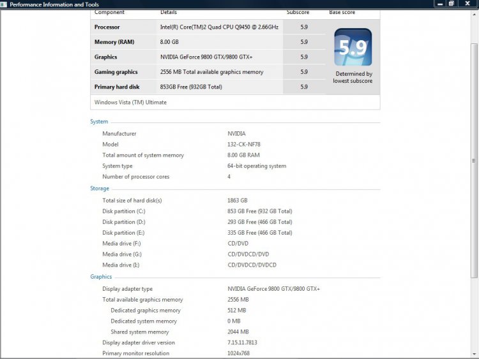This screenshot has height=359, width=479.
Task: Click the 1024x768 monitor resolution value
Action: [238, 353]
